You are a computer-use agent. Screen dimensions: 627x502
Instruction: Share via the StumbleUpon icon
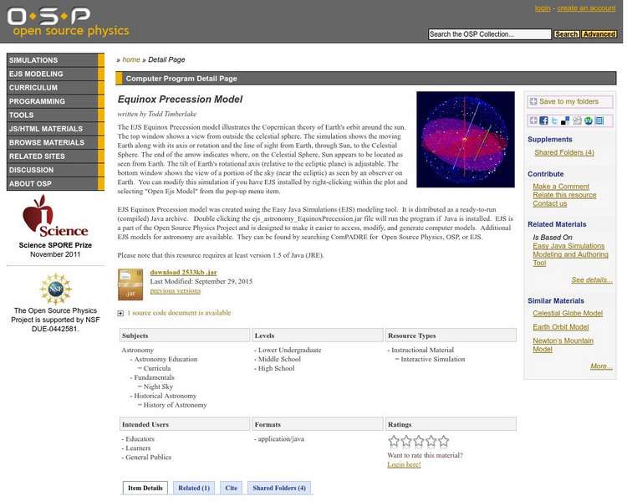[588, 120]
